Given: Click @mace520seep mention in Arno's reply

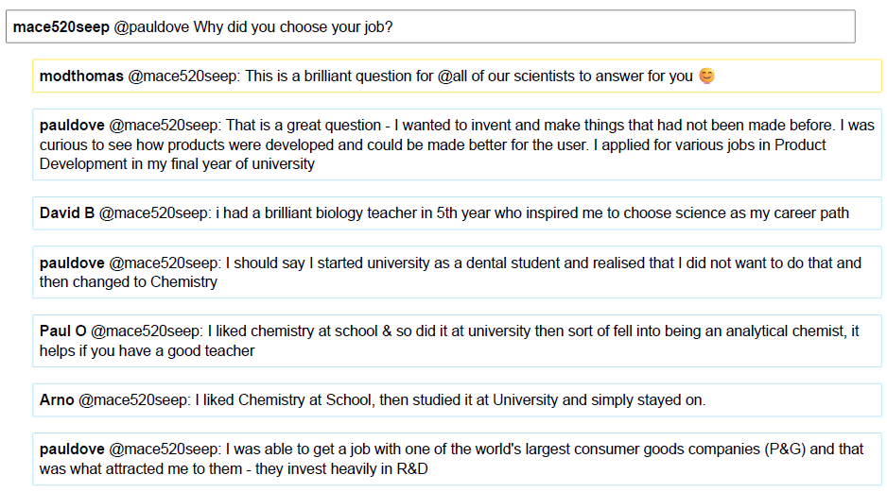Looking at the screenshot, I should click(x=134, y=399).
